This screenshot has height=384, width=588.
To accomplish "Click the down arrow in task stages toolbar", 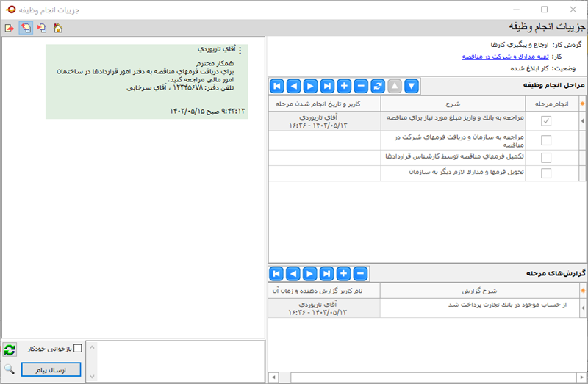I will pyautogui.click(x=411, y=86).
